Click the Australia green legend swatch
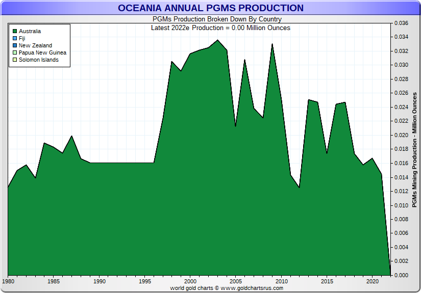The width and height of the screenshot is (421, 293). 15,32
